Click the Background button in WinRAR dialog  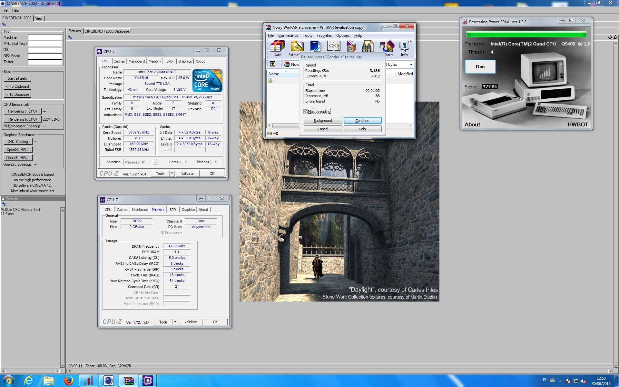tap(323, 121)
